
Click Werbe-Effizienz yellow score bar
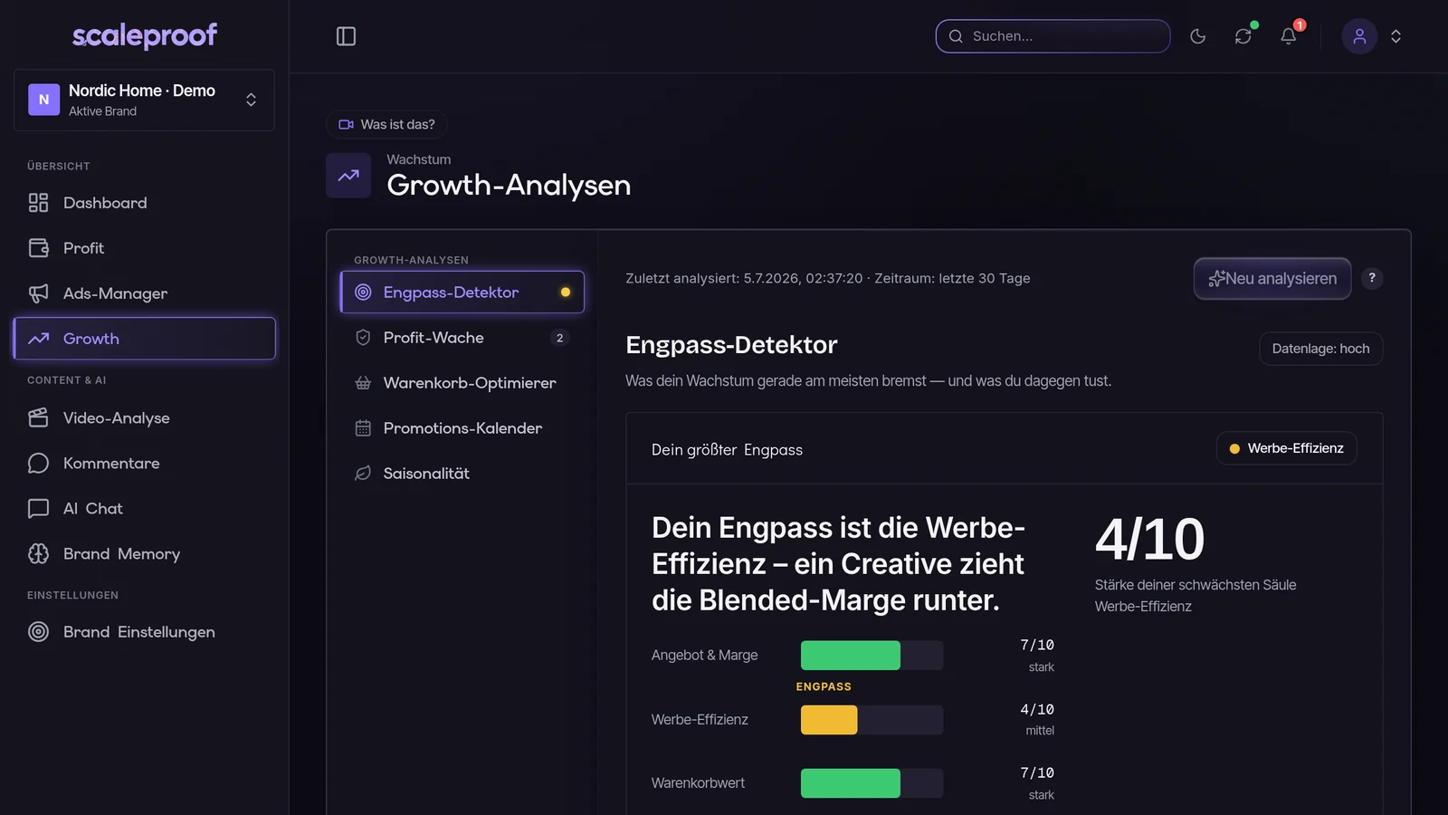point(872,720)
